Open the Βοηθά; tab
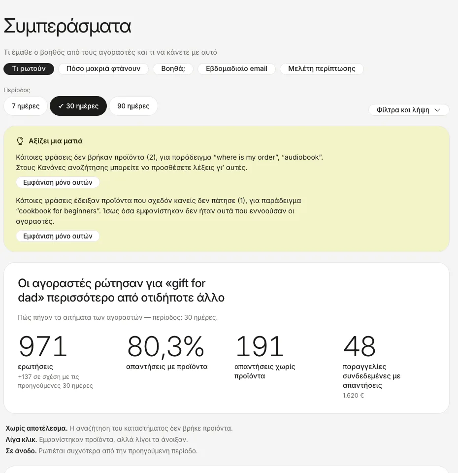This screenshot has height=473, width=458. pos(173,69)
